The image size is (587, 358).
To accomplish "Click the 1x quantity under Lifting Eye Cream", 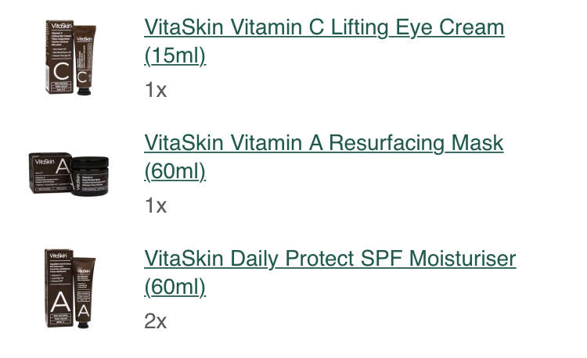I will [x=156, y=90].
